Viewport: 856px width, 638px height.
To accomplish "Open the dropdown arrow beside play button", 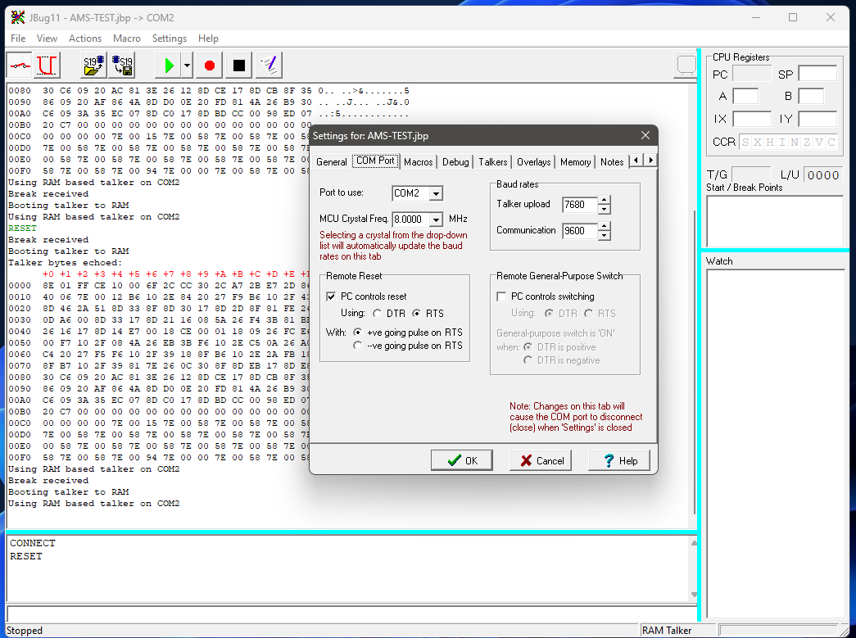I will pos(187,65).
